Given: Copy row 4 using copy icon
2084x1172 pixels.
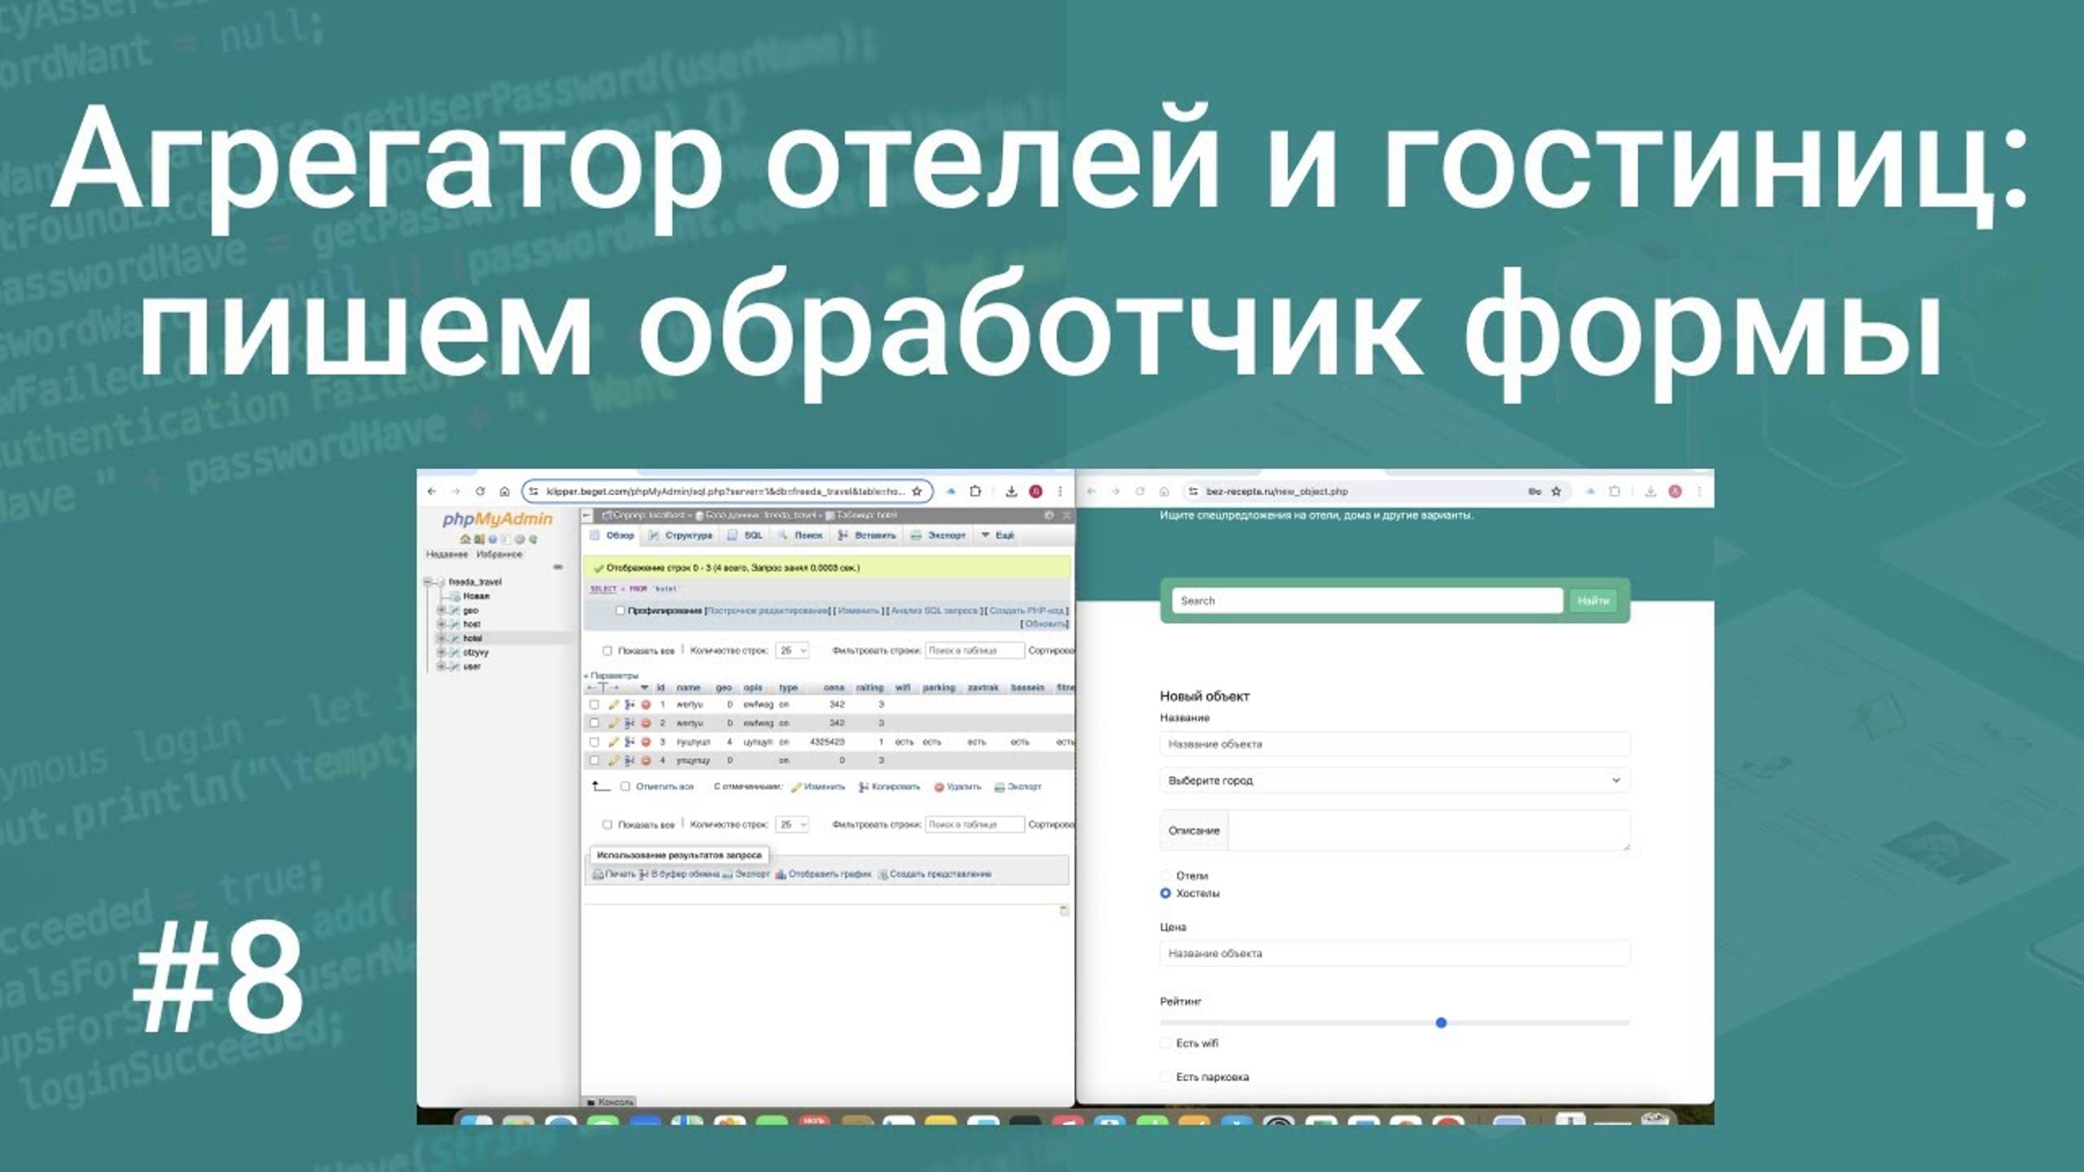Looking at the screenshot, I should (629, 760).
